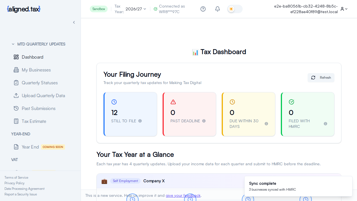
Task: View Past Submissions via its history icon
Action: pyautogui.click(x=16, y=108)
